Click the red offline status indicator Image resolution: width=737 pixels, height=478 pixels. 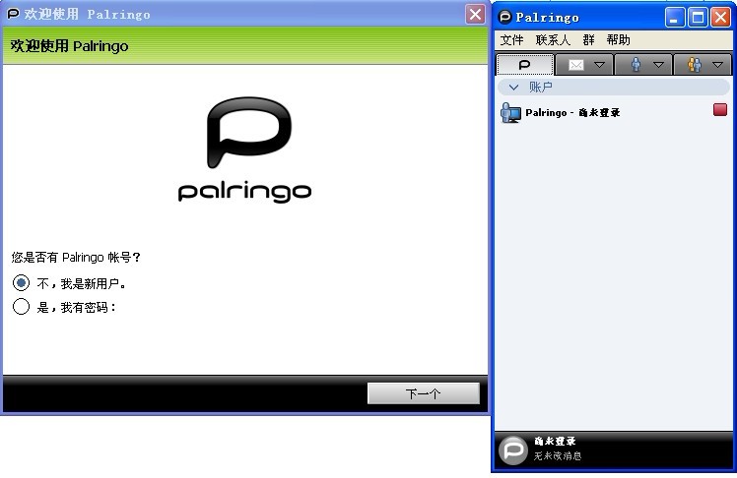(x=720, y=110)
